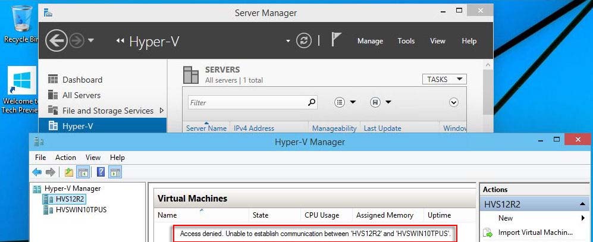Open the dropdown arrow beside refresh icon

point(288,41)
